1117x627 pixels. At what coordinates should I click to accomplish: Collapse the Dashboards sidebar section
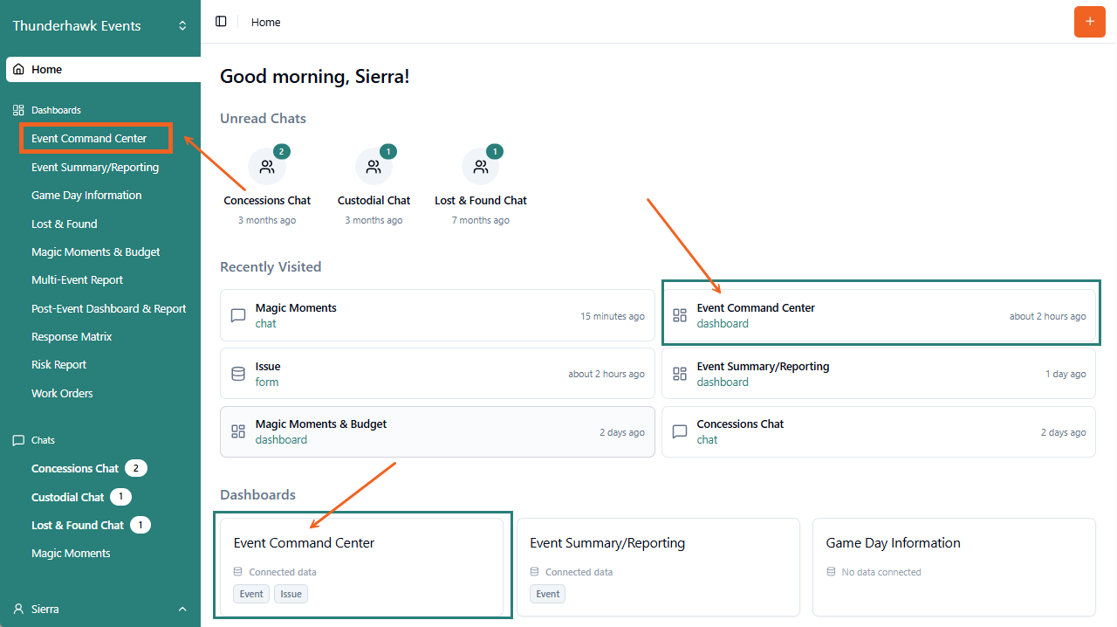pos(56,110)
